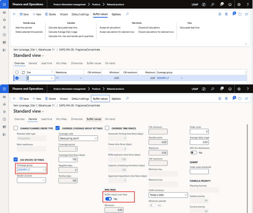Viewport: 253px width, 213px height.
Task: Uncheck Override coverage group settings
Action: pyautogui.click(x=58, y=128)
